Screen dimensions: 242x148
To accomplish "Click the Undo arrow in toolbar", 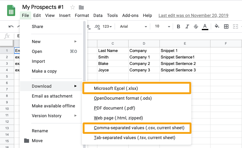I will coord(11,26).
